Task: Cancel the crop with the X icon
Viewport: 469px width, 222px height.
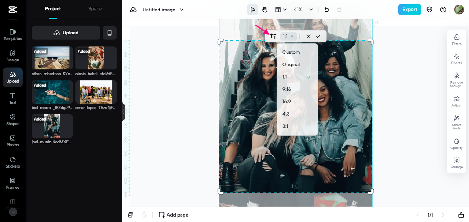Action: tap(309, 36)
